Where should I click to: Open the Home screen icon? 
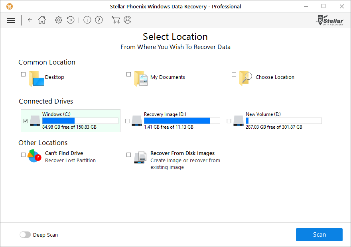(41, 20)
